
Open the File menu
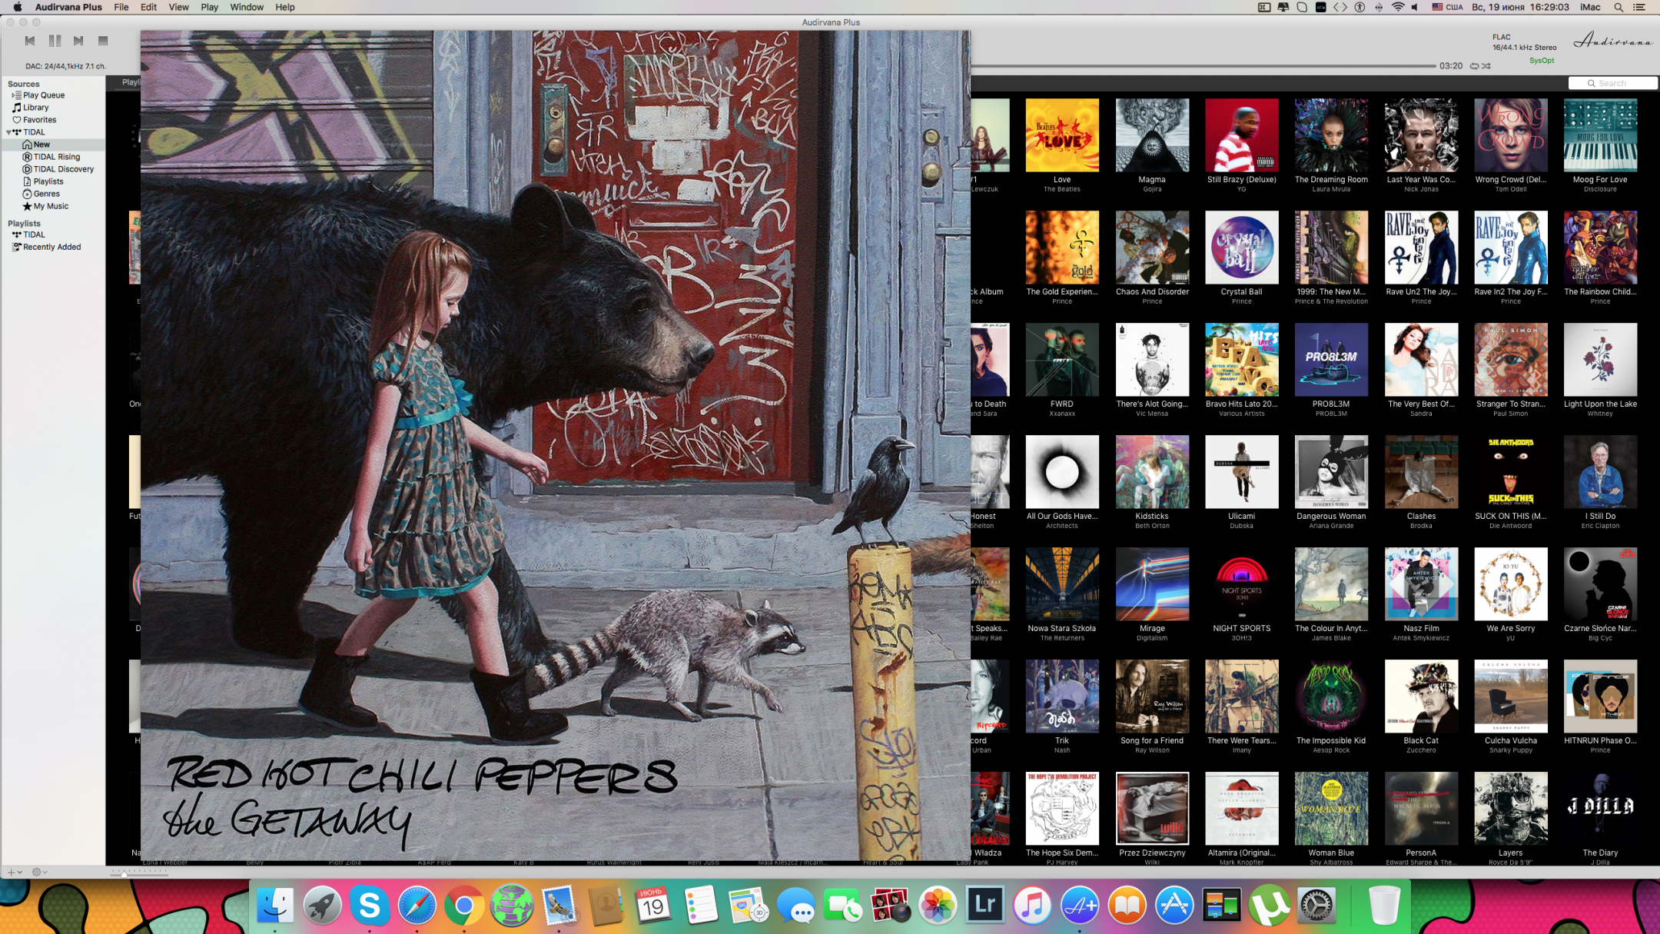coord(121,7)
